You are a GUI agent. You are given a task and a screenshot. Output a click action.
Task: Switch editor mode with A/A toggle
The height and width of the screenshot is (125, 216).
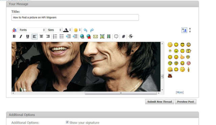[x=184, y=30]
